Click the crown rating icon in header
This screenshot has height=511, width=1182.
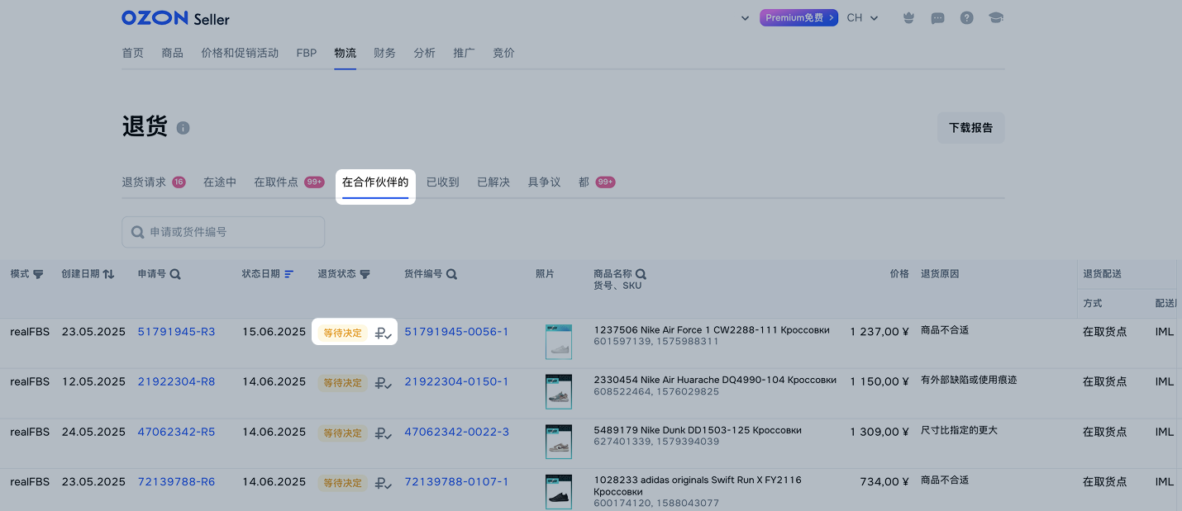point(908,18)
